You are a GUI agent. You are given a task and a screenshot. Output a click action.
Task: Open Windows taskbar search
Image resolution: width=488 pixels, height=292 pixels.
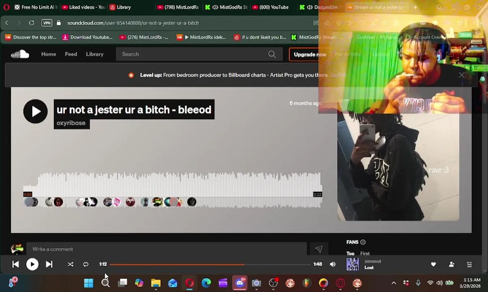click(x=105, y=283)
